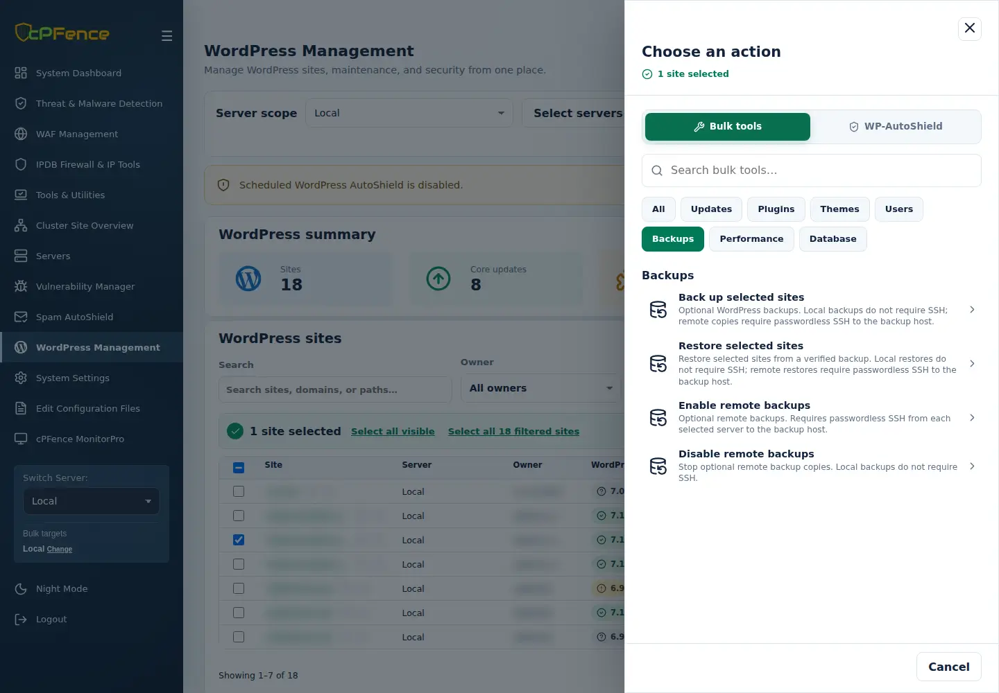This screenshot has height=693, width=999.
Task: Open the Switch Server Local dropdown
Action: [x=92, y=501]
